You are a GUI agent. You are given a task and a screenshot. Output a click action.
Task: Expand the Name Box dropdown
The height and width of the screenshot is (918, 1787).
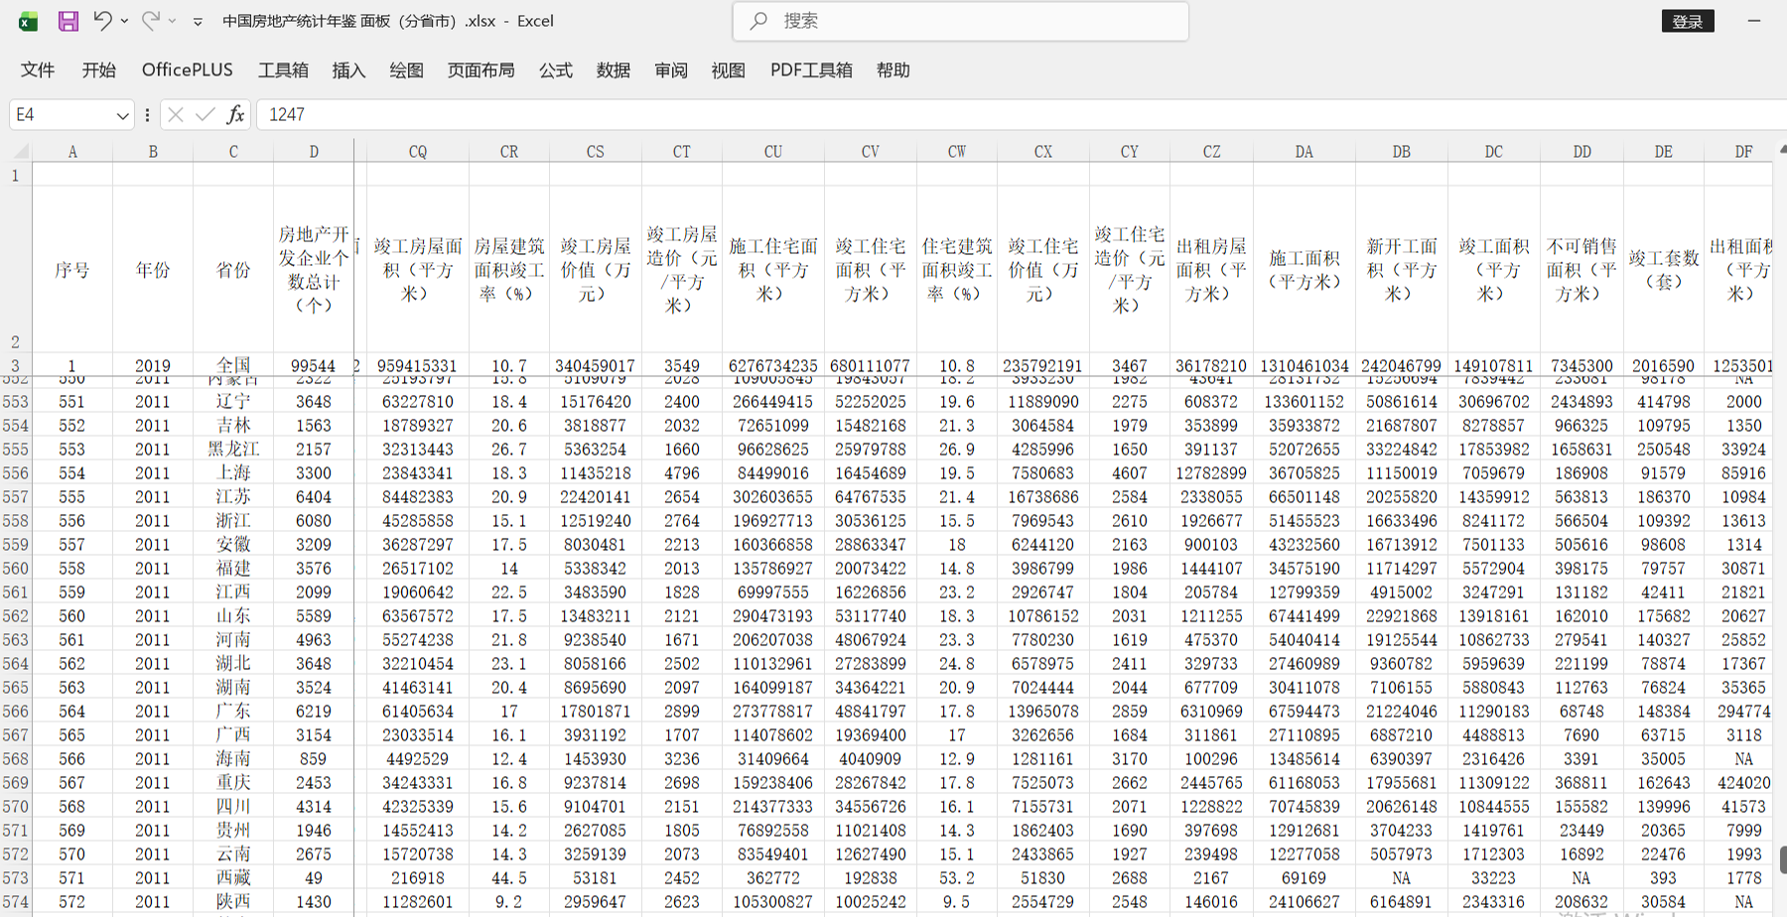[x=122, y=115]
